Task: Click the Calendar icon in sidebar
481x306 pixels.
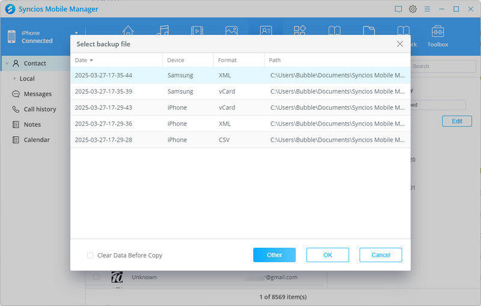Action: point(16,140)
